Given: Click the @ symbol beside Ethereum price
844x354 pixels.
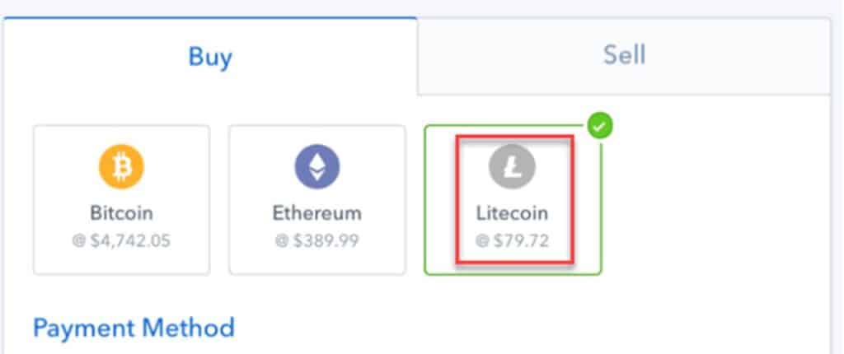Looking at the screenshot, I should click(x=282, y=240).
